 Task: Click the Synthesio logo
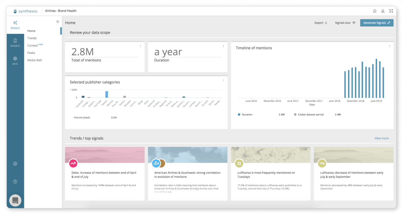pyautogui.click(x=26, y=11)
